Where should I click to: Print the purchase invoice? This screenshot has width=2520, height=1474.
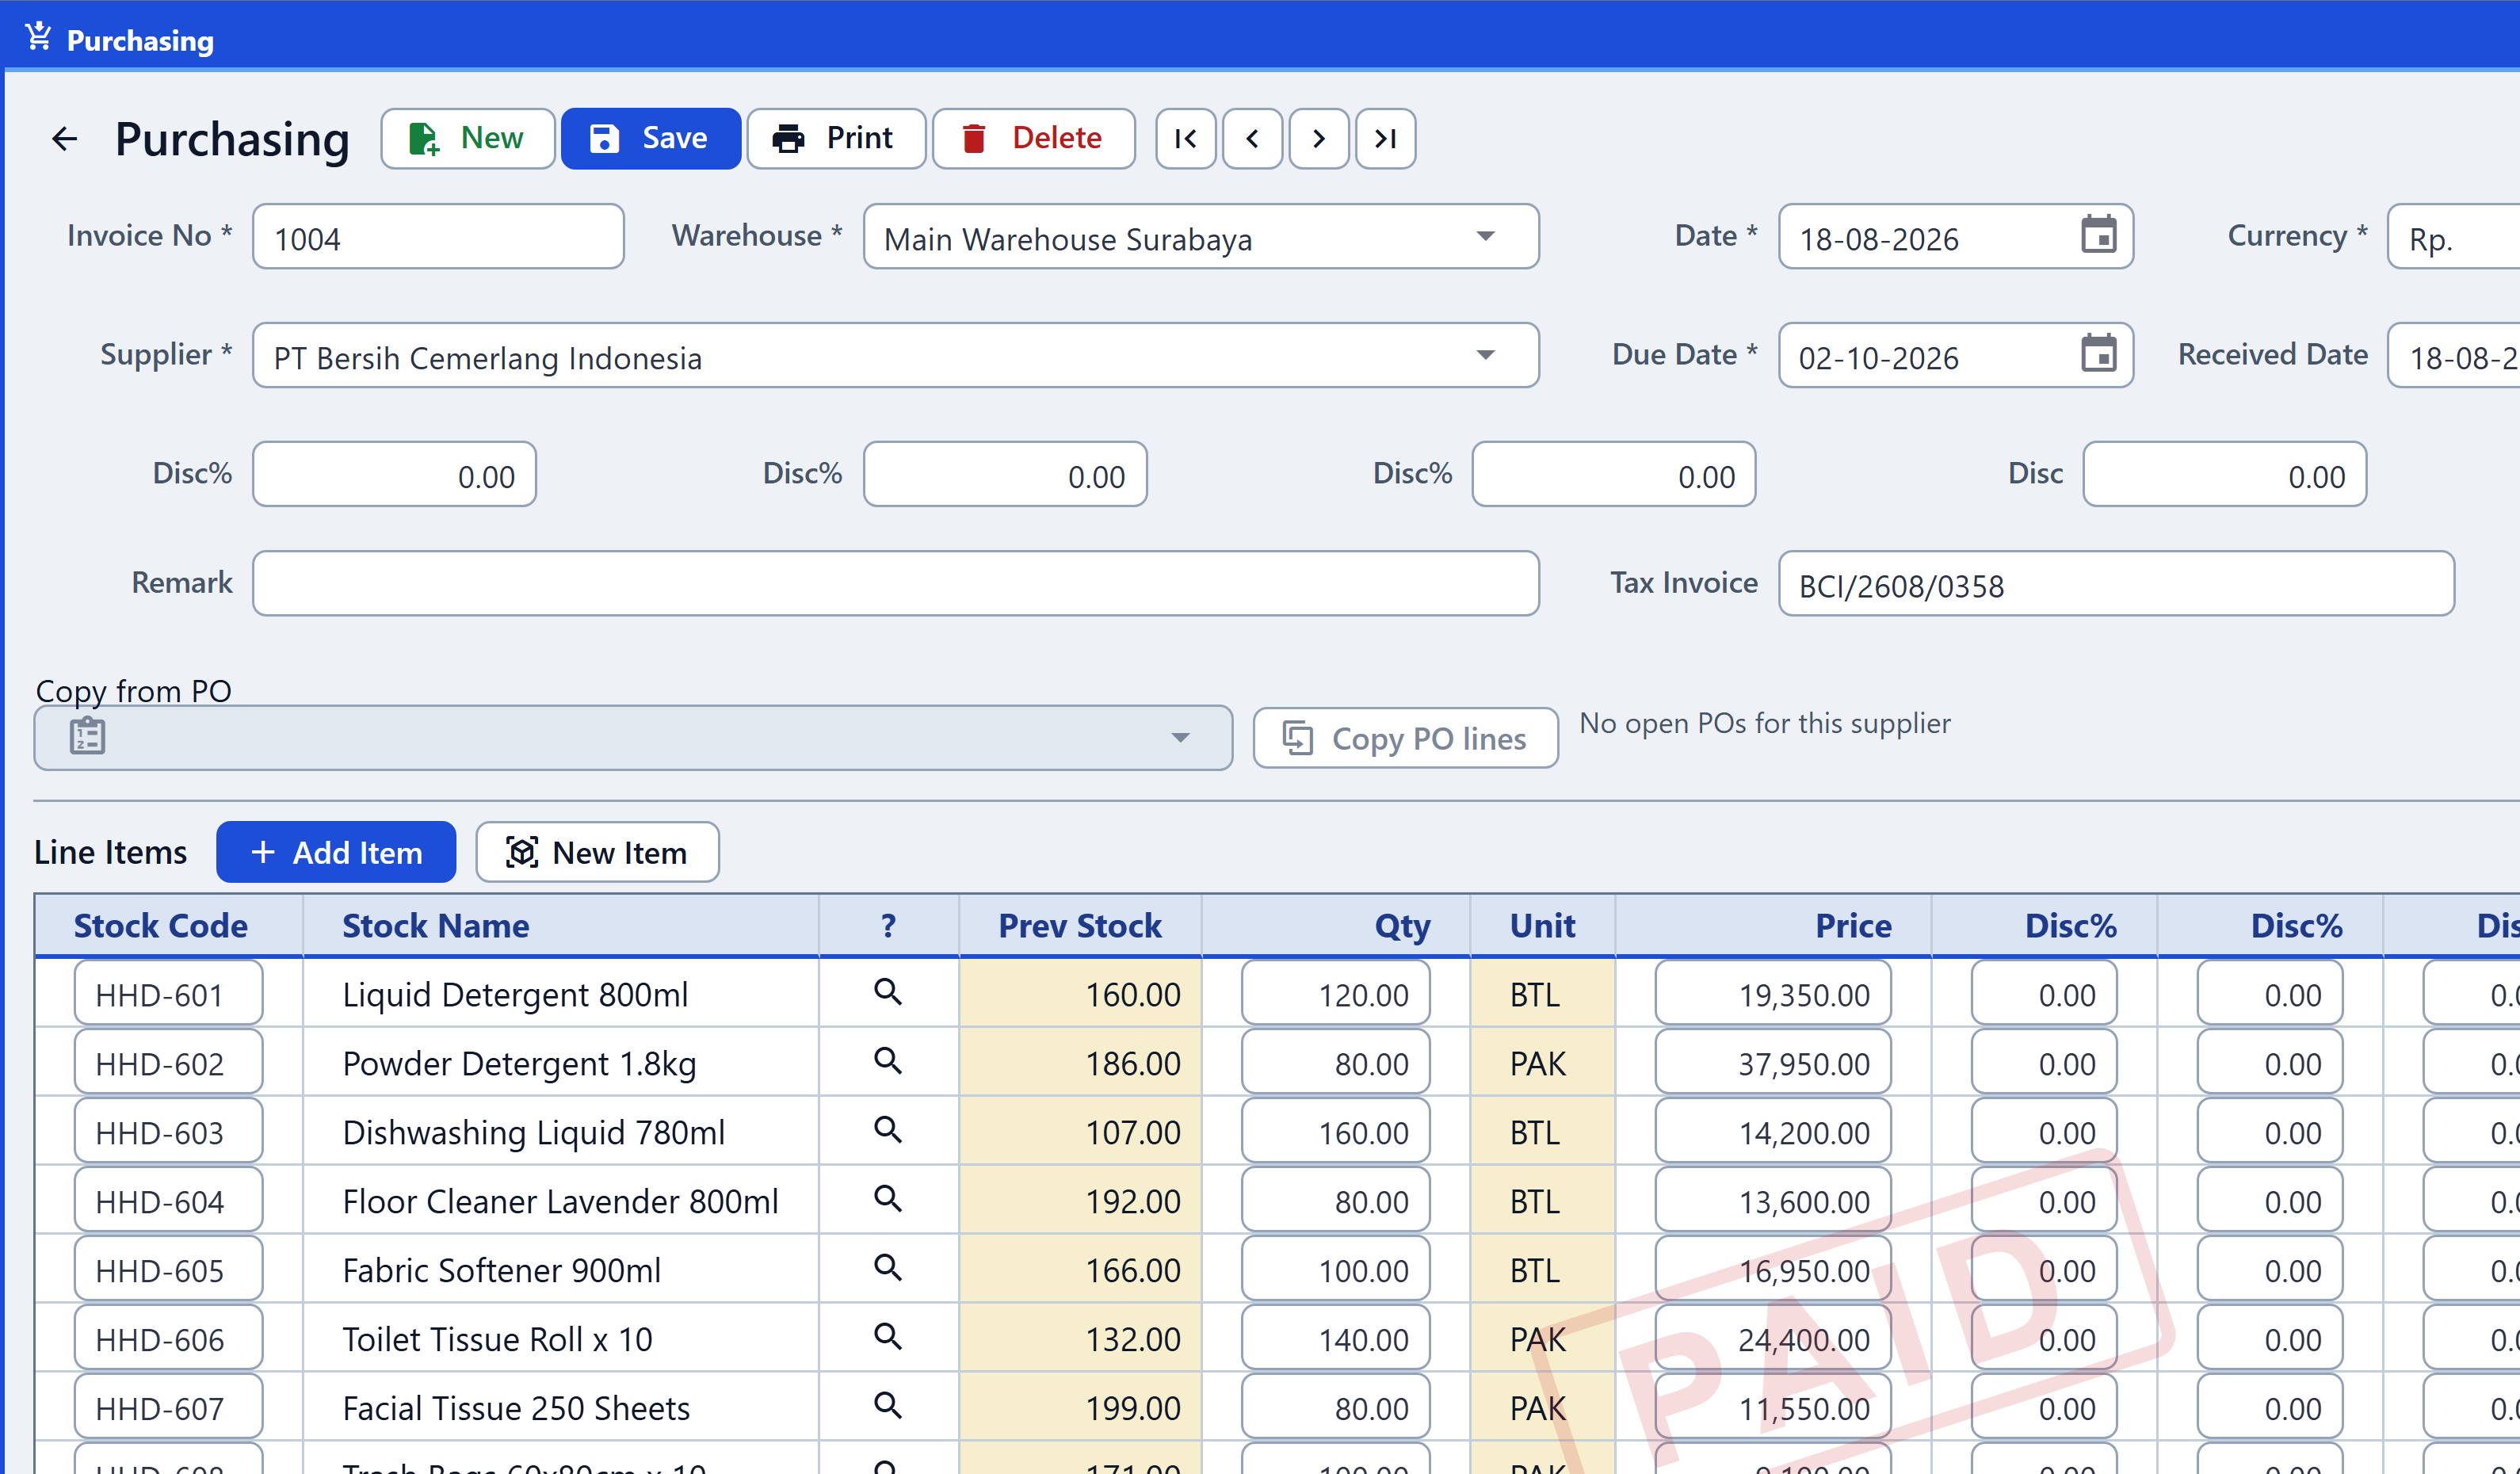(836, 138)
